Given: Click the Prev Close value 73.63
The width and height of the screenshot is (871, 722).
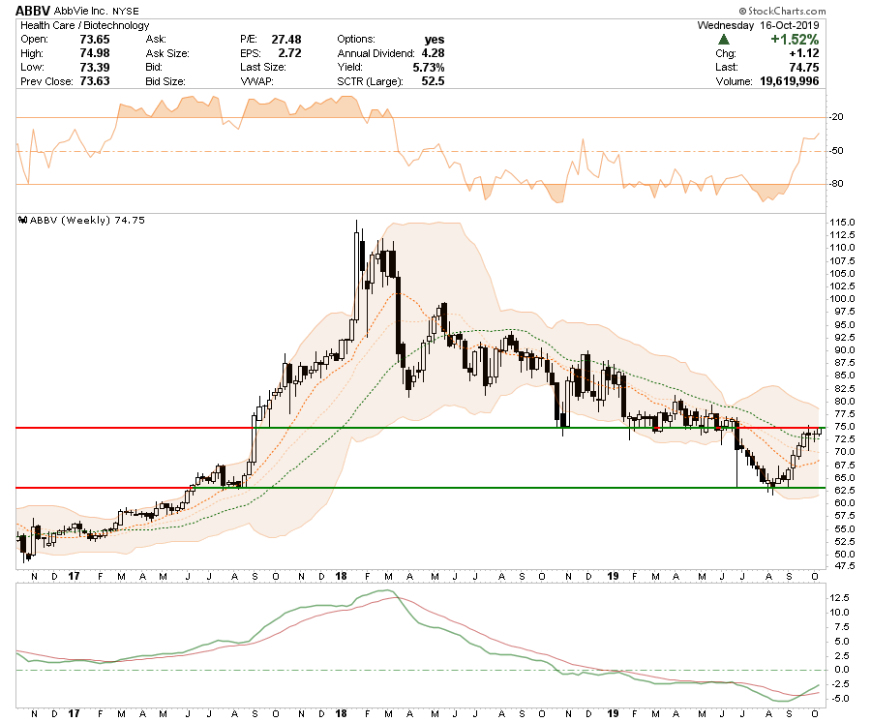Looking at the screenshot, I should (x=95, y=81).
